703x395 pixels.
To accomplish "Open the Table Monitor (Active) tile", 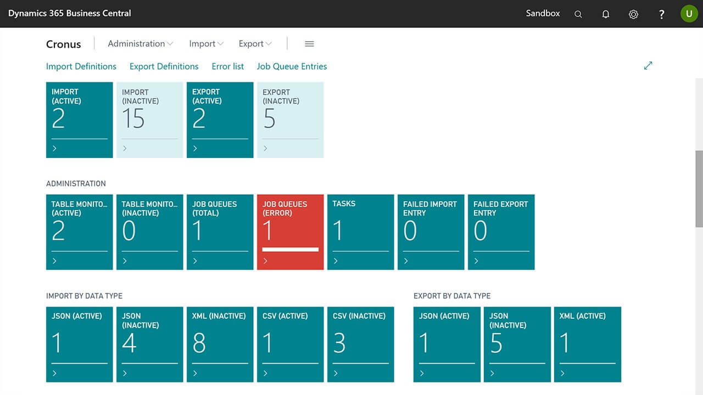I will click(x=80, y=232).
